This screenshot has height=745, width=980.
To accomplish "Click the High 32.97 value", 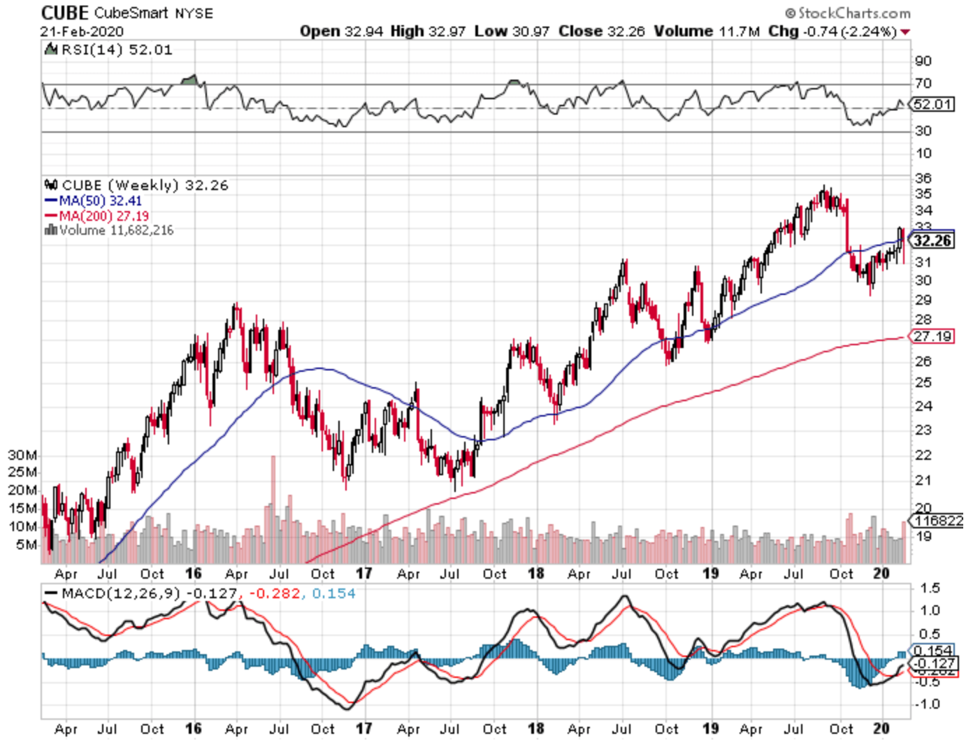I will 428,31.
